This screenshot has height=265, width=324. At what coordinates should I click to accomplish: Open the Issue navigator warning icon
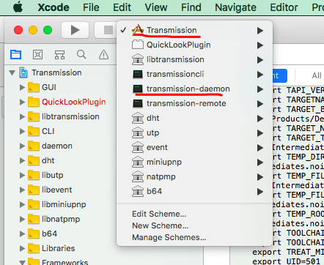pyautogui.click(x=103, y=55)
